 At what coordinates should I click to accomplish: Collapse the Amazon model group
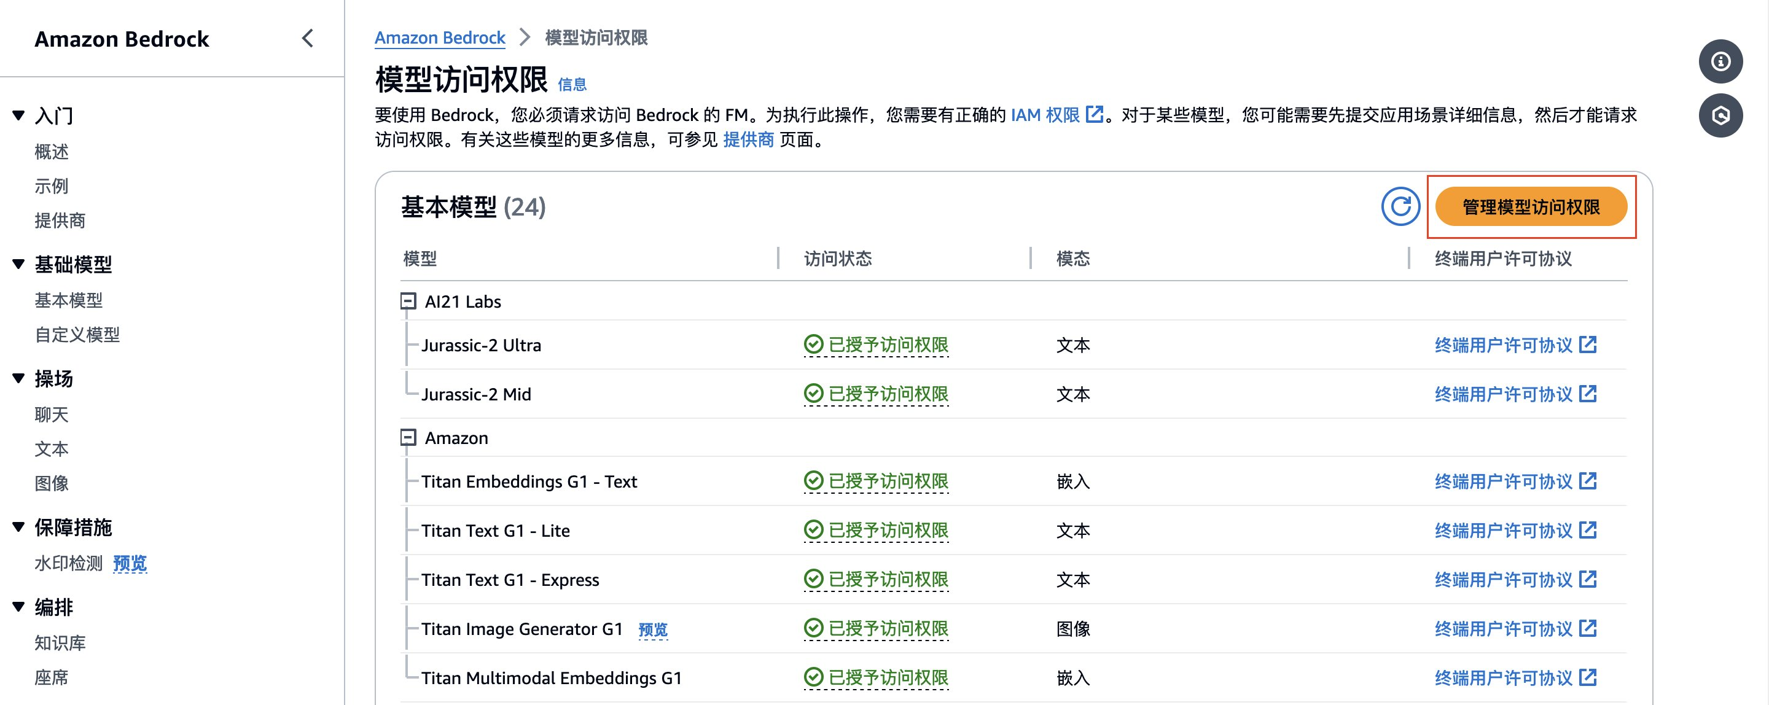point(408,437)
